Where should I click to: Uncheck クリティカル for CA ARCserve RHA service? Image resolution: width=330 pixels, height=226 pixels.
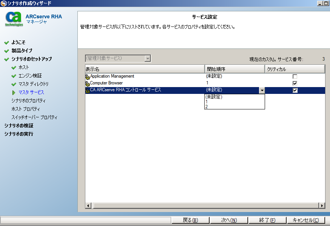point(295,90)
